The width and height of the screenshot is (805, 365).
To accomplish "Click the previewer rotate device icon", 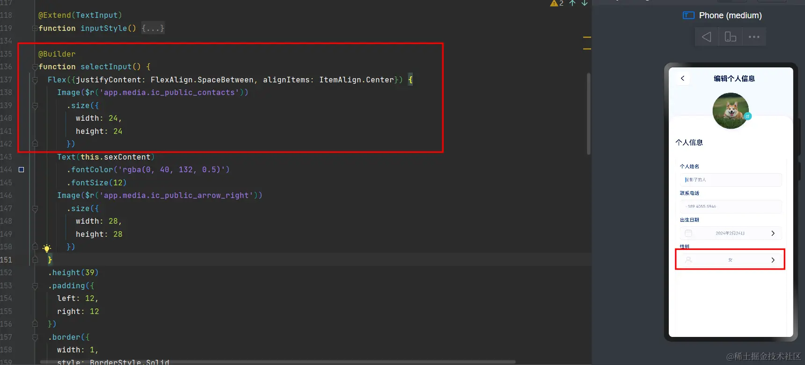I will coord(730,37).
